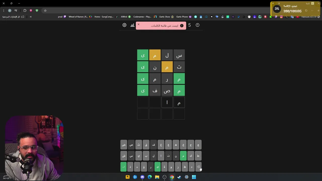This screenshot has height=181, width=322.
Task: Tap the ج key on the keyboard
Action: coord(198,145)
